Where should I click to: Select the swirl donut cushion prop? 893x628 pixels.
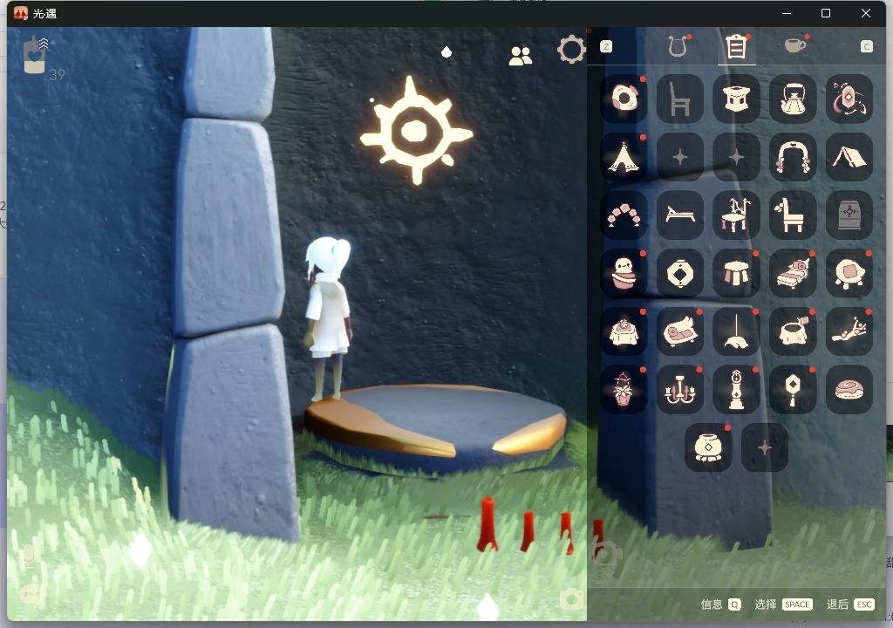point(849,390)
